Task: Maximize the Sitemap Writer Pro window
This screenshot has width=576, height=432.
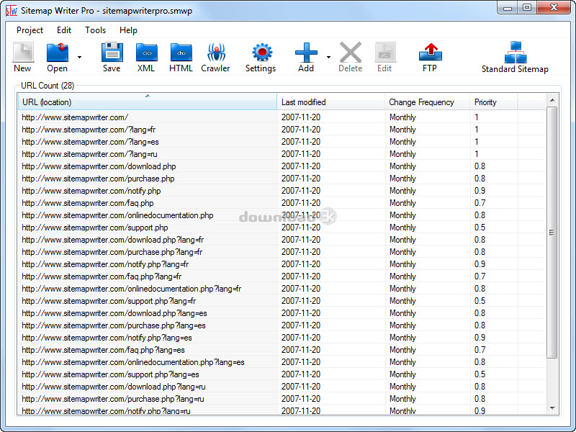Action: (527, 8)
